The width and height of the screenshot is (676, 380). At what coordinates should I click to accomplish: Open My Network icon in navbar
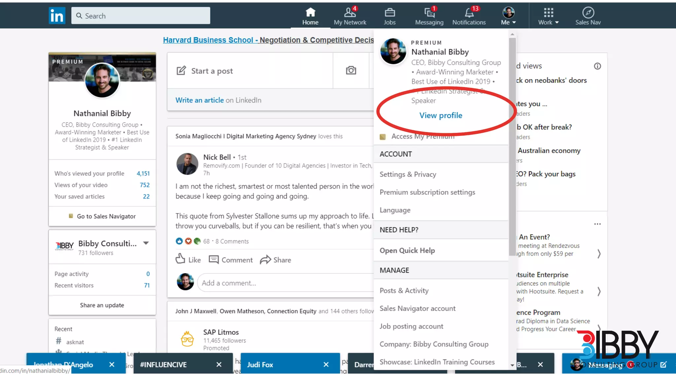350,13
